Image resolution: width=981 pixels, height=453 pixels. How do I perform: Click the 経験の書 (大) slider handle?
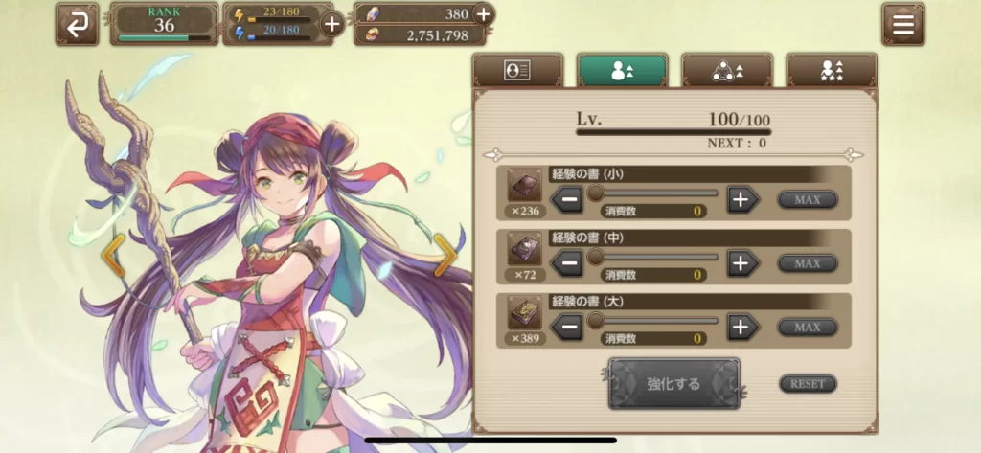[x=595, y=320]
